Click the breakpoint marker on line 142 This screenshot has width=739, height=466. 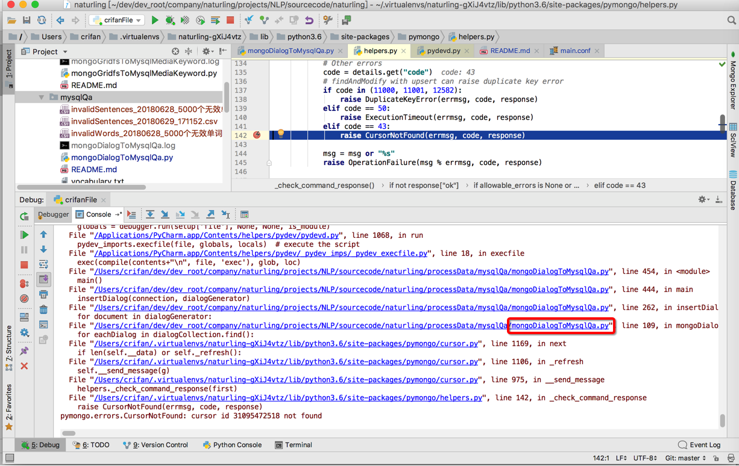pyautogui.click(x=257, y=135)
